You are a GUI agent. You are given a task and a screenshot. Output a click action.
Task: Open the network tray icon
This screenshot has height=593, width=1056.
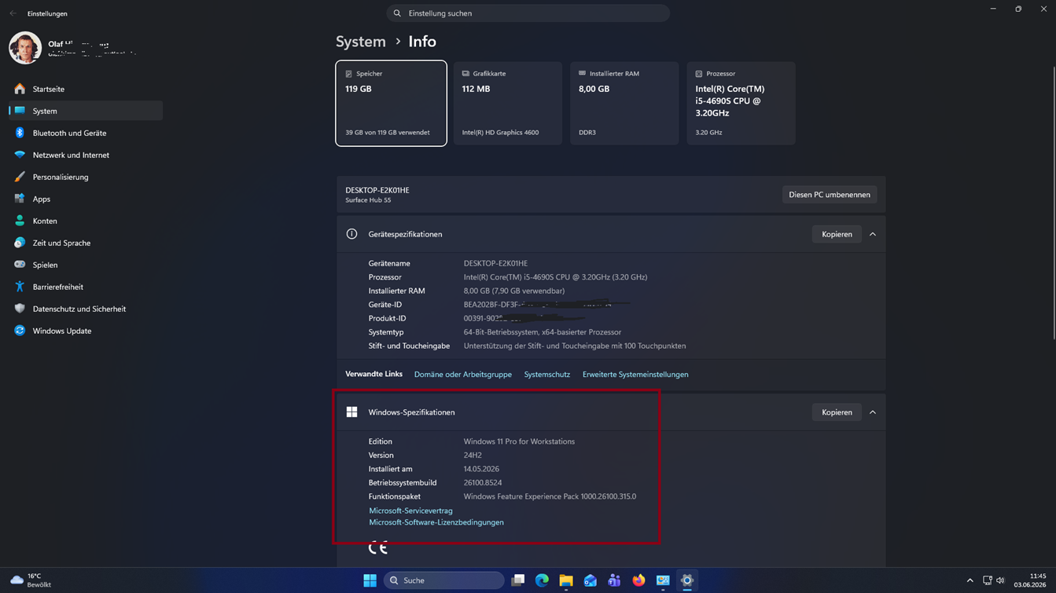click(988, 580)
